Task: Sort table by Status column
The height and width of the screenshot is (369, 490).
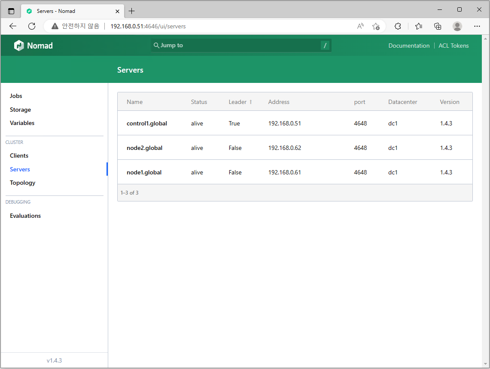Action: point(199,102)
